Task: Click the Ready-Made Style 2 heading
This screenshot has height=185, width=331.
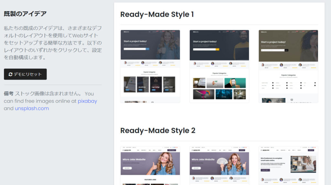Action: [158, 131]
